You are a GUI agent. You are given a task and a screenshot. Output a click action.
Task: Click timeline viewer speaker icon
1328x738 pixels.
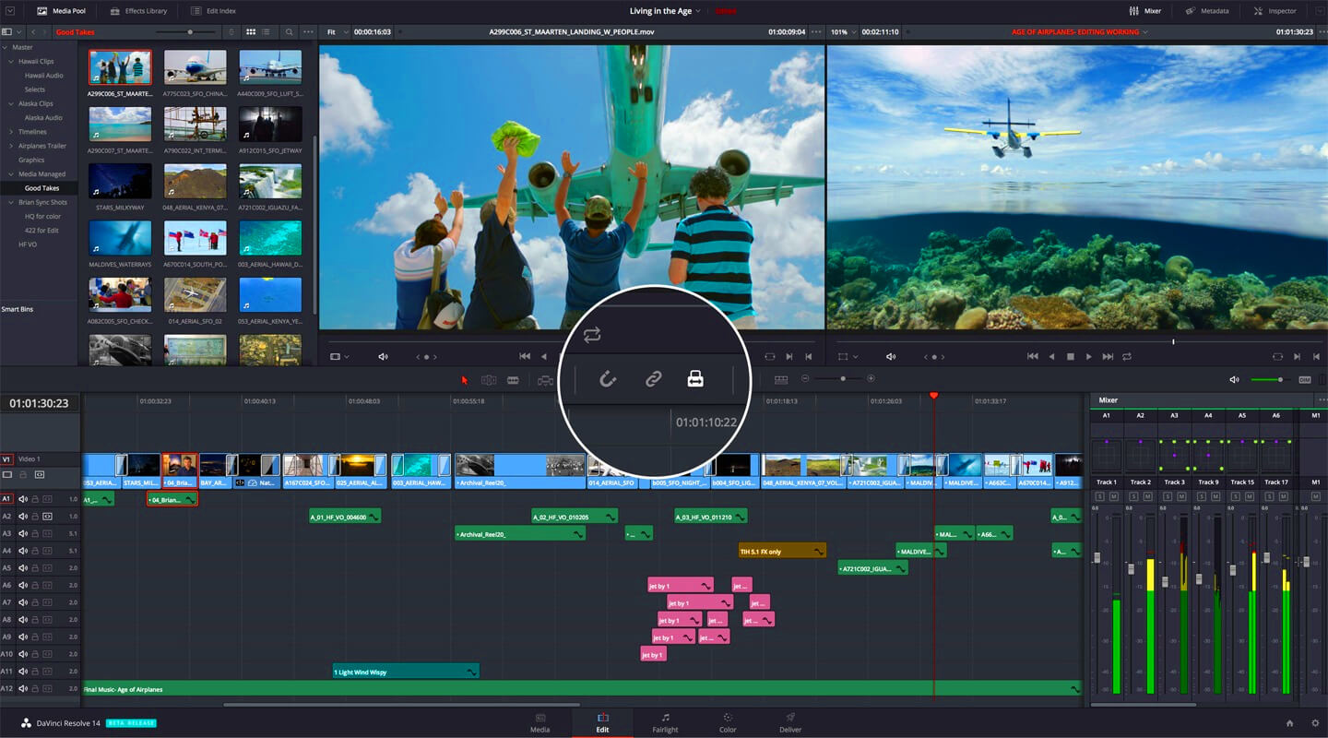click(890, 357)
